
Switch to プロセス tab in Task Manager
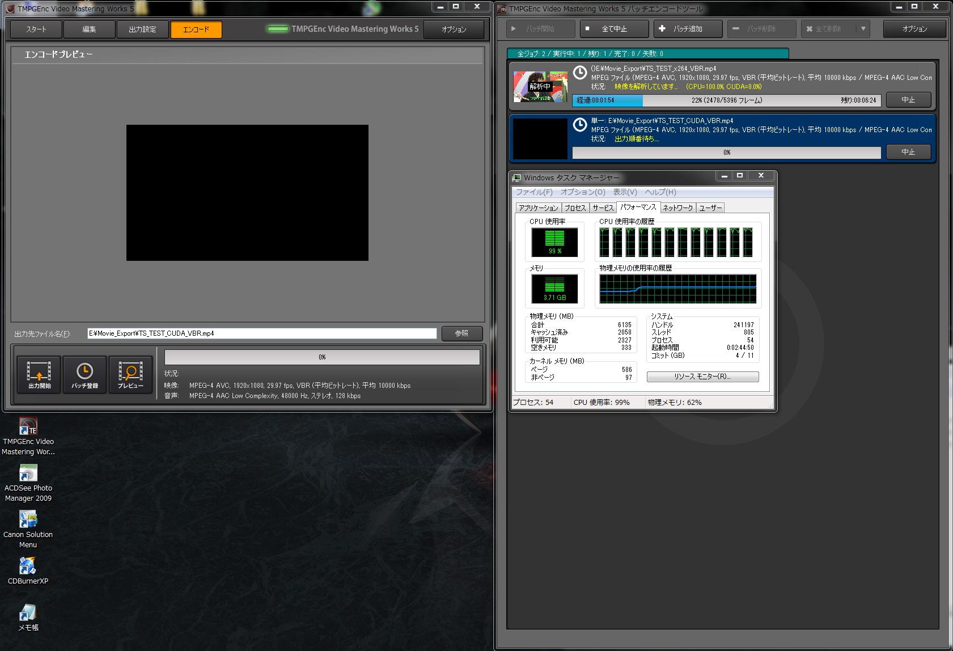tap(575, 208)
